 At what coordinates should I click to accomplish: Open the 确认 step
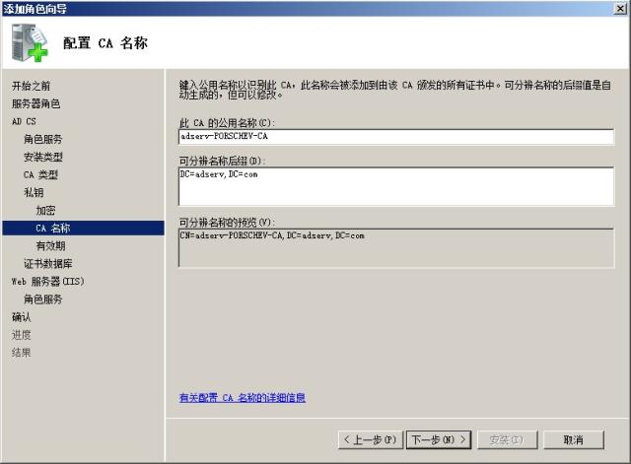click(x=22, y=317)
